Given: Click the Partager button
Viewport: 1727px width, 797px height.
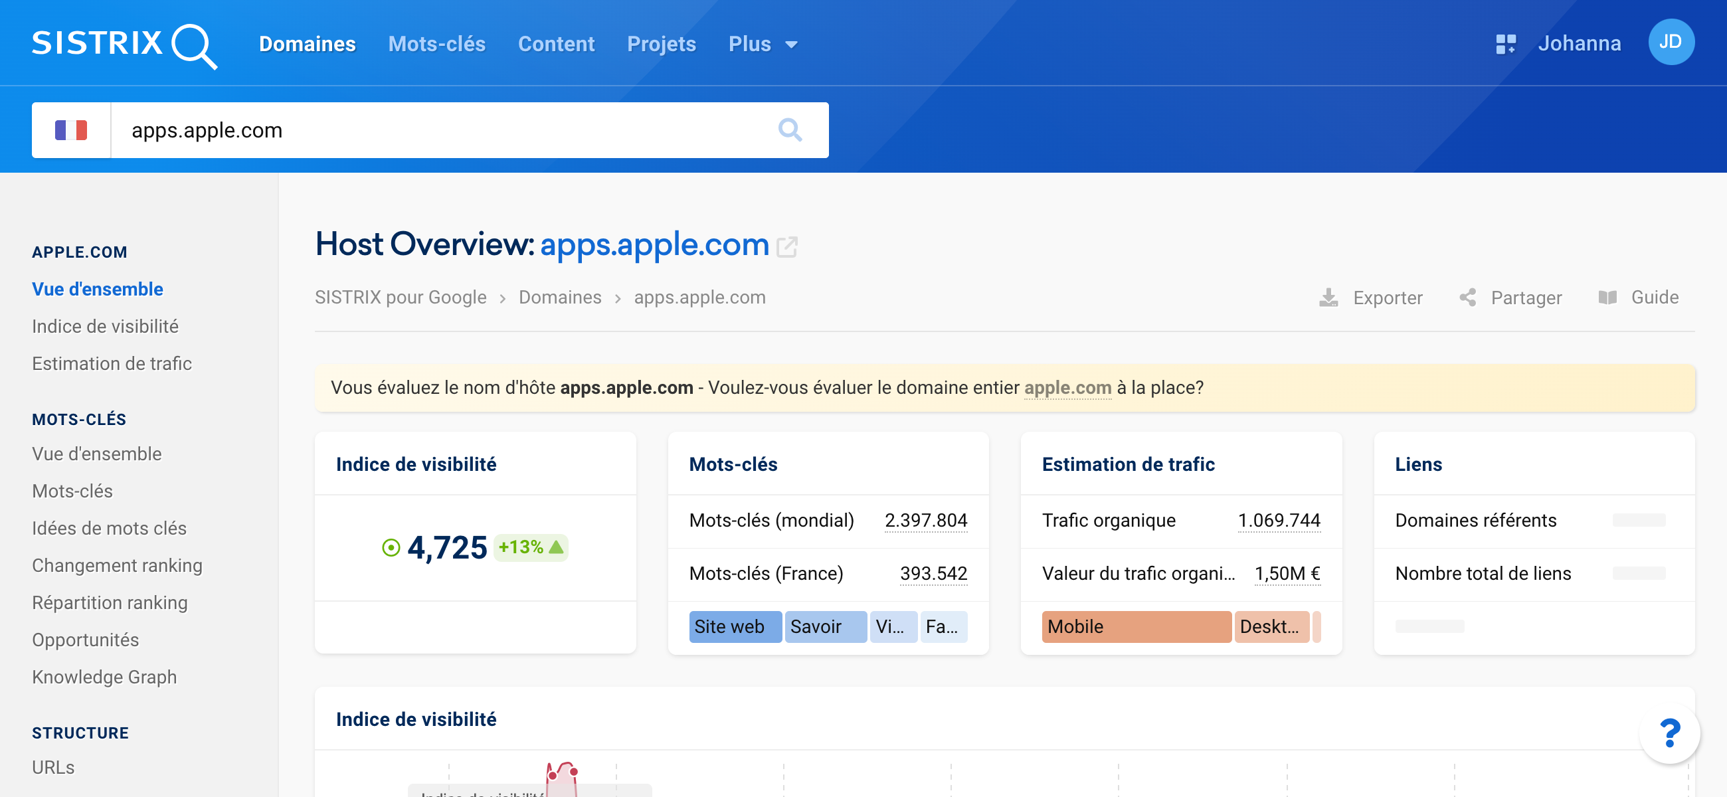Looking at the screenshot, I should (1510, 298).
